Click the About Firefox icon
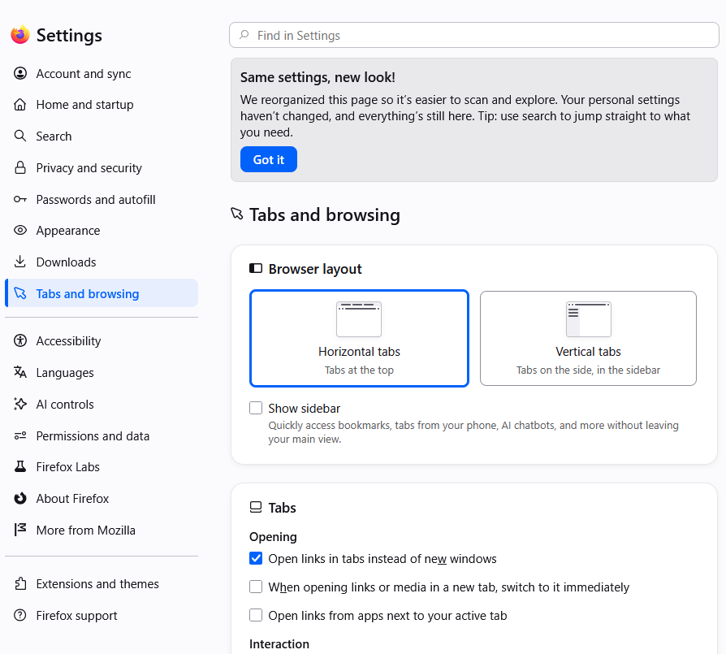726x654 pixels. pos(20,498)
